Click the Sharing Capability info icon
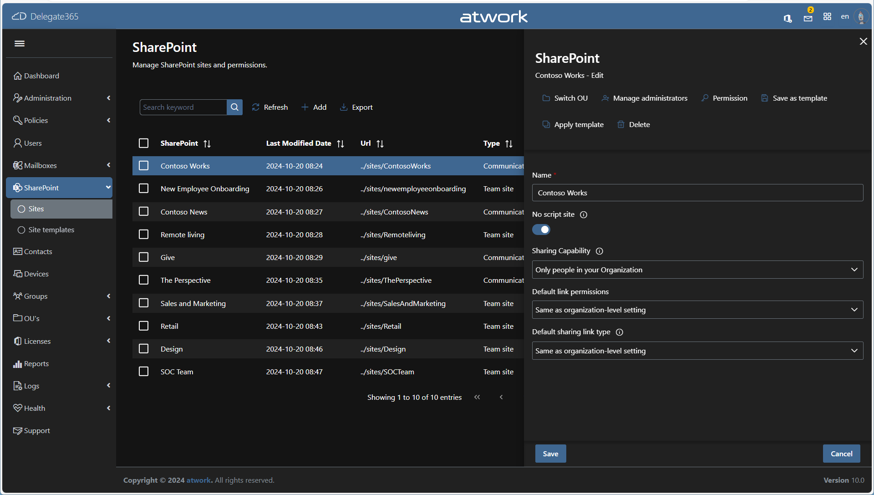The image size is (874, 495). 600,251
